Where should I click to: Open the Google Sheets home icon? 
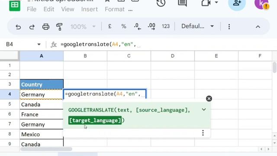click(15, 5)
